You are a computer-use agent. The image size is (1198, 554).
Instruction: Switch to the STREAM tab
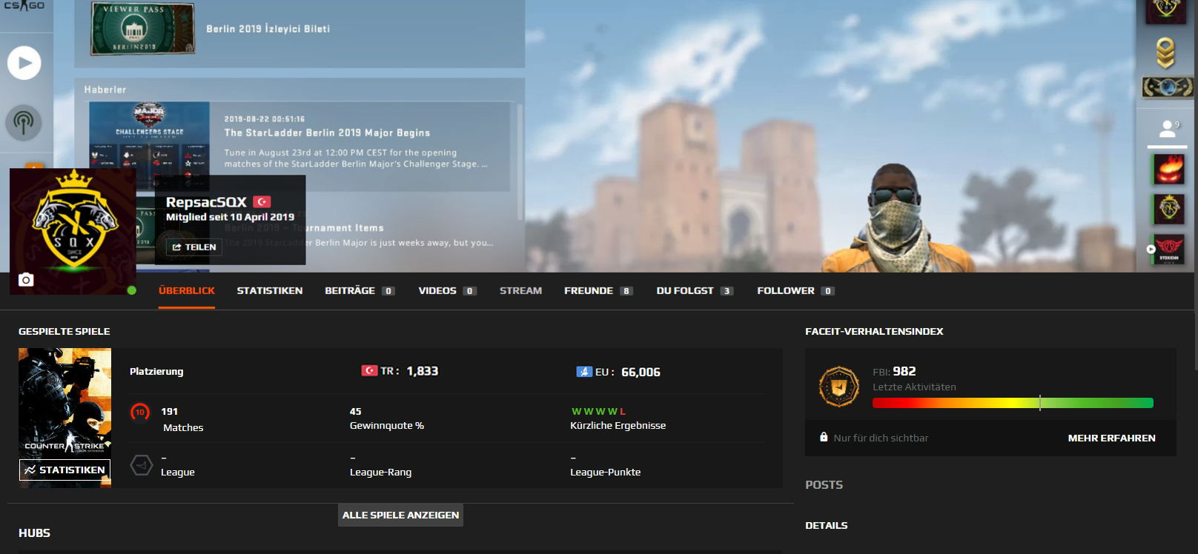[520, 291]
